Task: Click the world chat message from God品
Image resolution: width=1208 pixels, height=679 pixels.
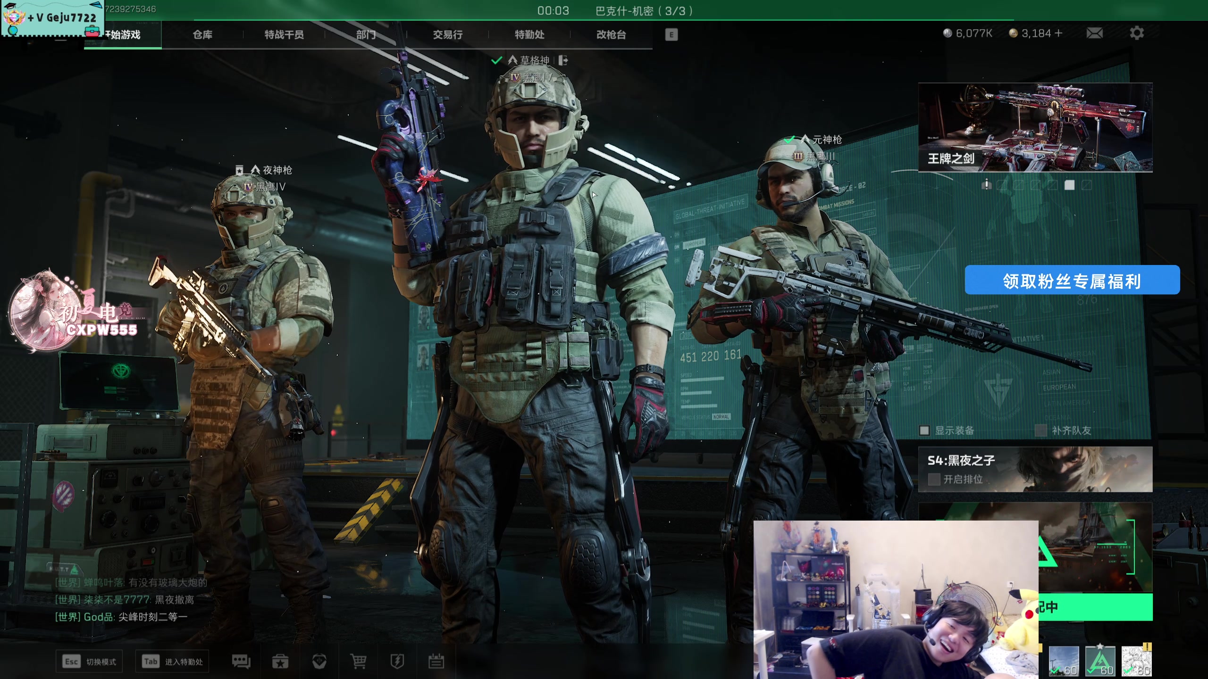Action: click(x=121, y=617)
